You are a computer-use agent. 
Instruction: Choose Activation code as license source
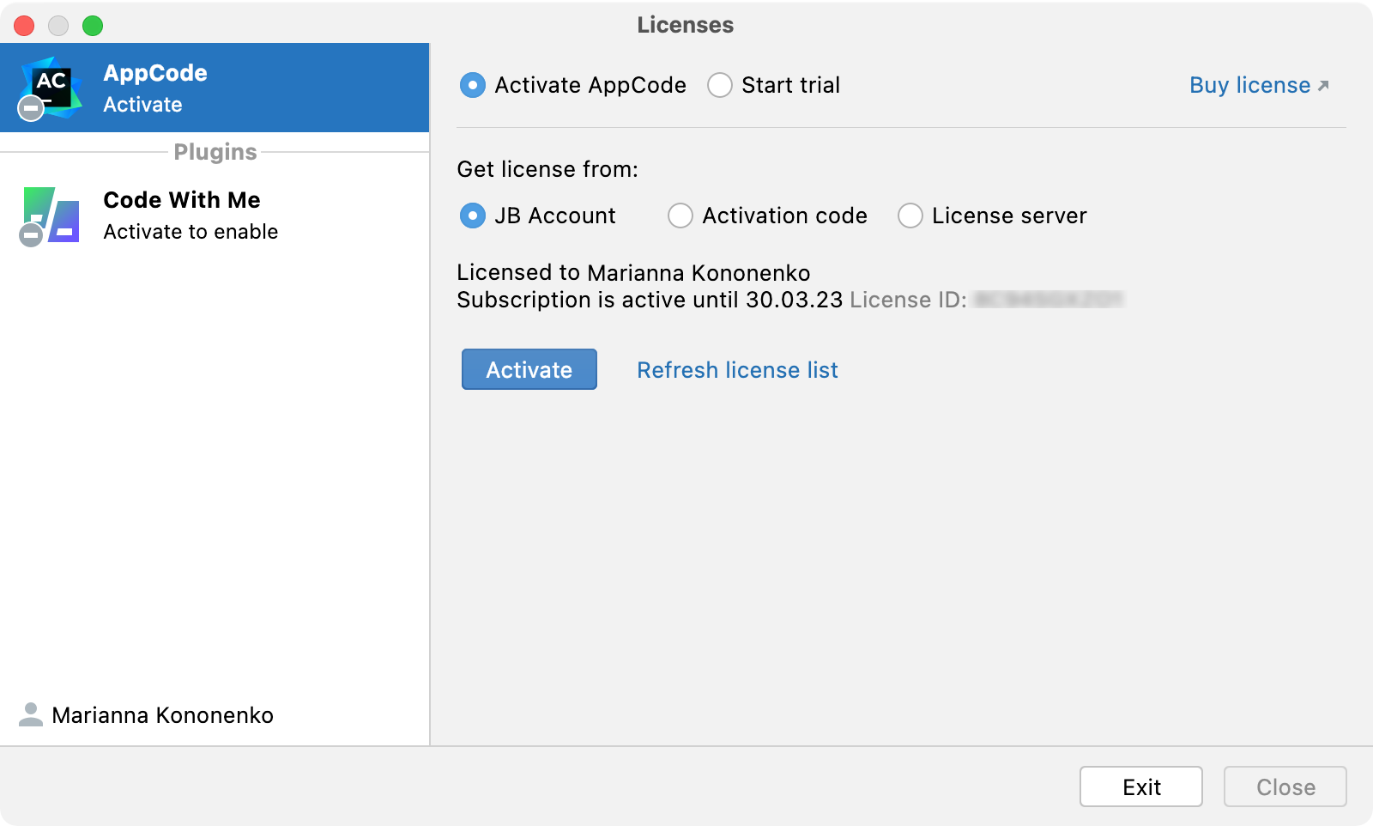680,216
